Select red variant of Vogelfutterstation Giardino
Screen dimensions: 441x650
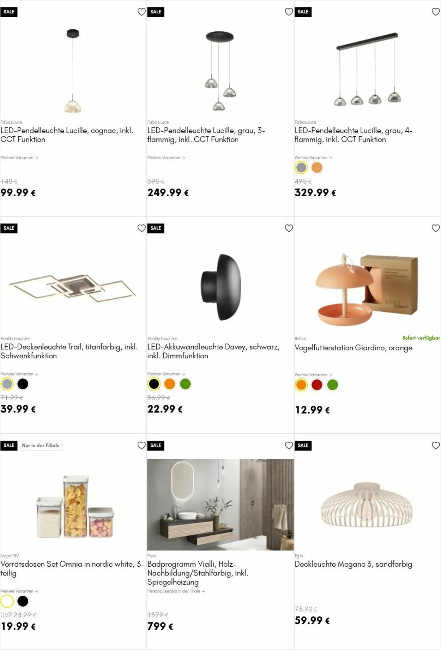tap(317, 385)
